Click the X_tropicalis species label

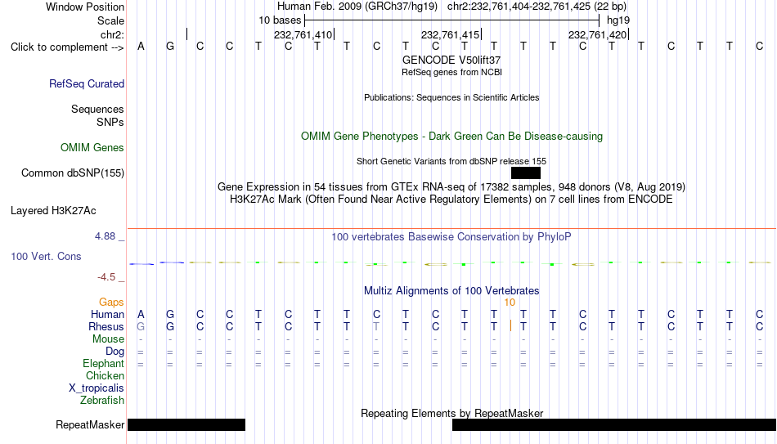click(x=97, y=388)
